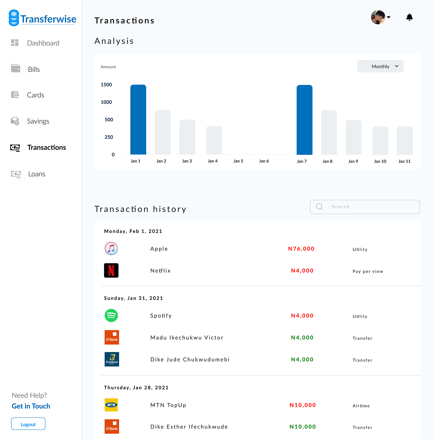Select the Jan 9 grey bar
433x440 pixels.
click(354, 137)
